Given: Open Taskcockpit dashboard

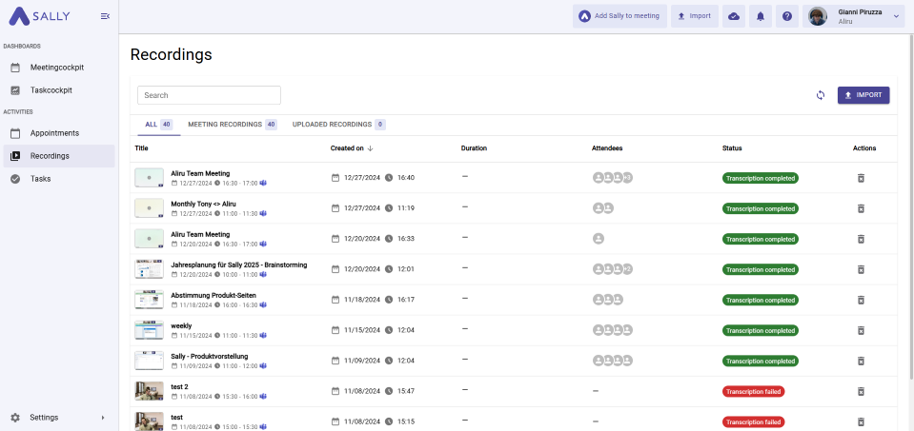Looking at the screenshot, I should click(x=59, y=90).
